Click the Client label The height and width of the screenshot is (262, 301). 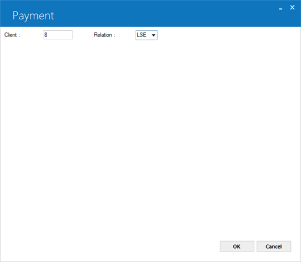[12, 35]
